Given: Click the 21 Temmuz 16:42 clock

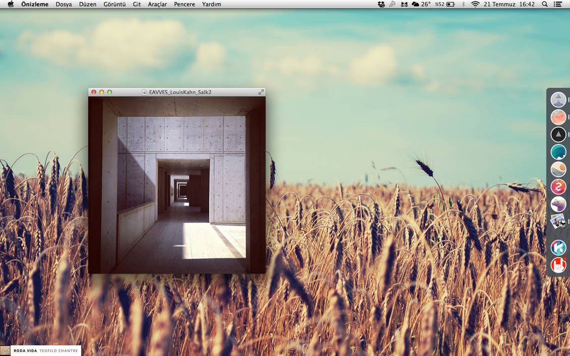Looking at the screenshot, I should click(x=509, y=5).
